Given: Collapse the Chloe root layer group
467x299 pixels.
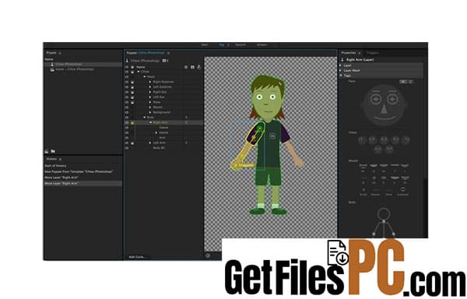Looking at the screenshot, I should (x=139, y=72).
